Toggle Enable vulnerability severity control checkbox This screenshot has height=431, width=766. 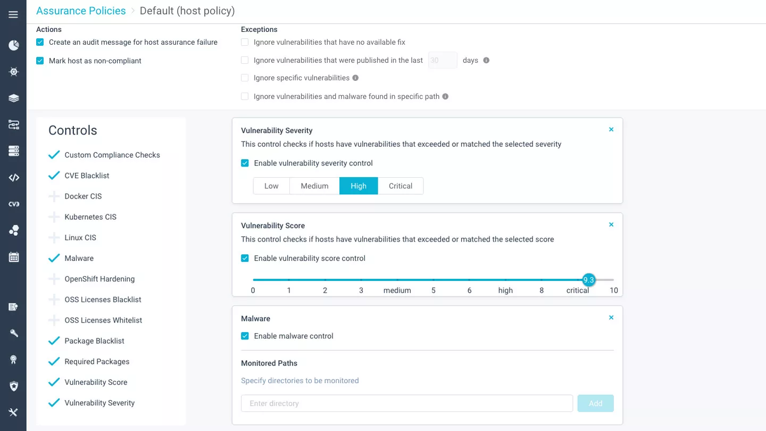coord(245,163)
